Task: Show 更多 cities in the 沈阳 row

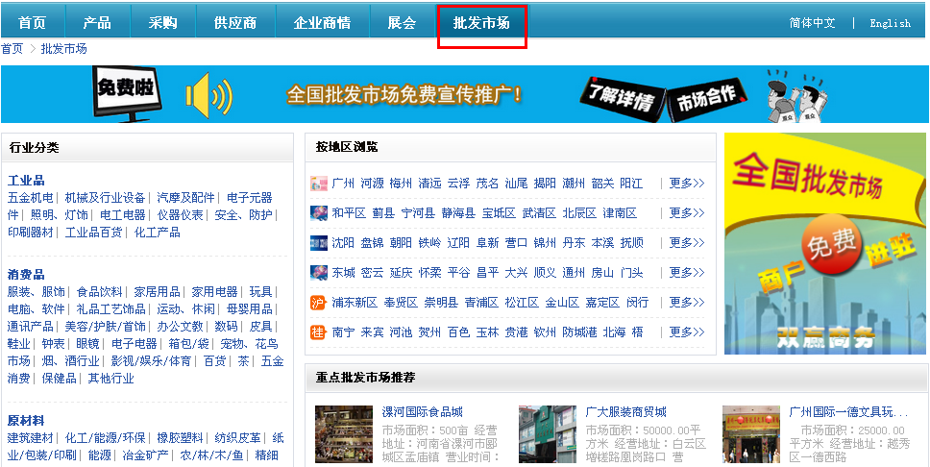Action: [x=687, y=243]
